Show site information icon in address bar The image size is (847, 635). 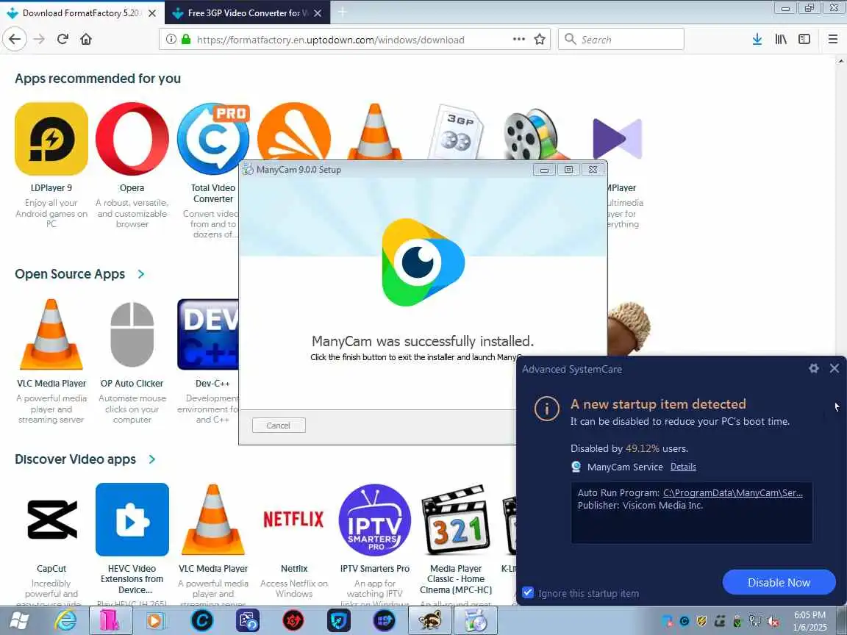point(171,39)
